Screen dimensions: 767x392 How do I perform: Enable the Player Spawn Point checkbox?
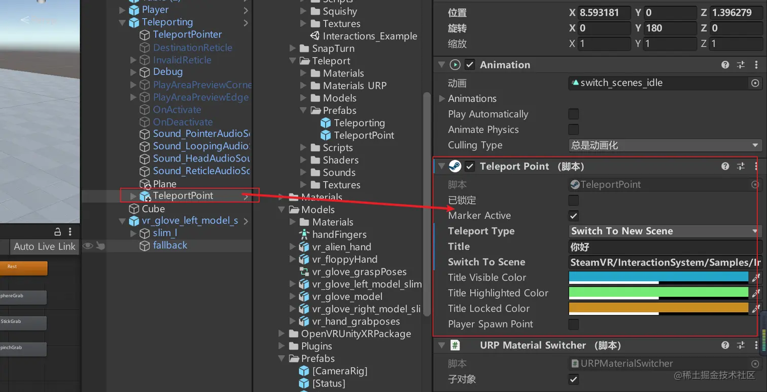point(574,324)
